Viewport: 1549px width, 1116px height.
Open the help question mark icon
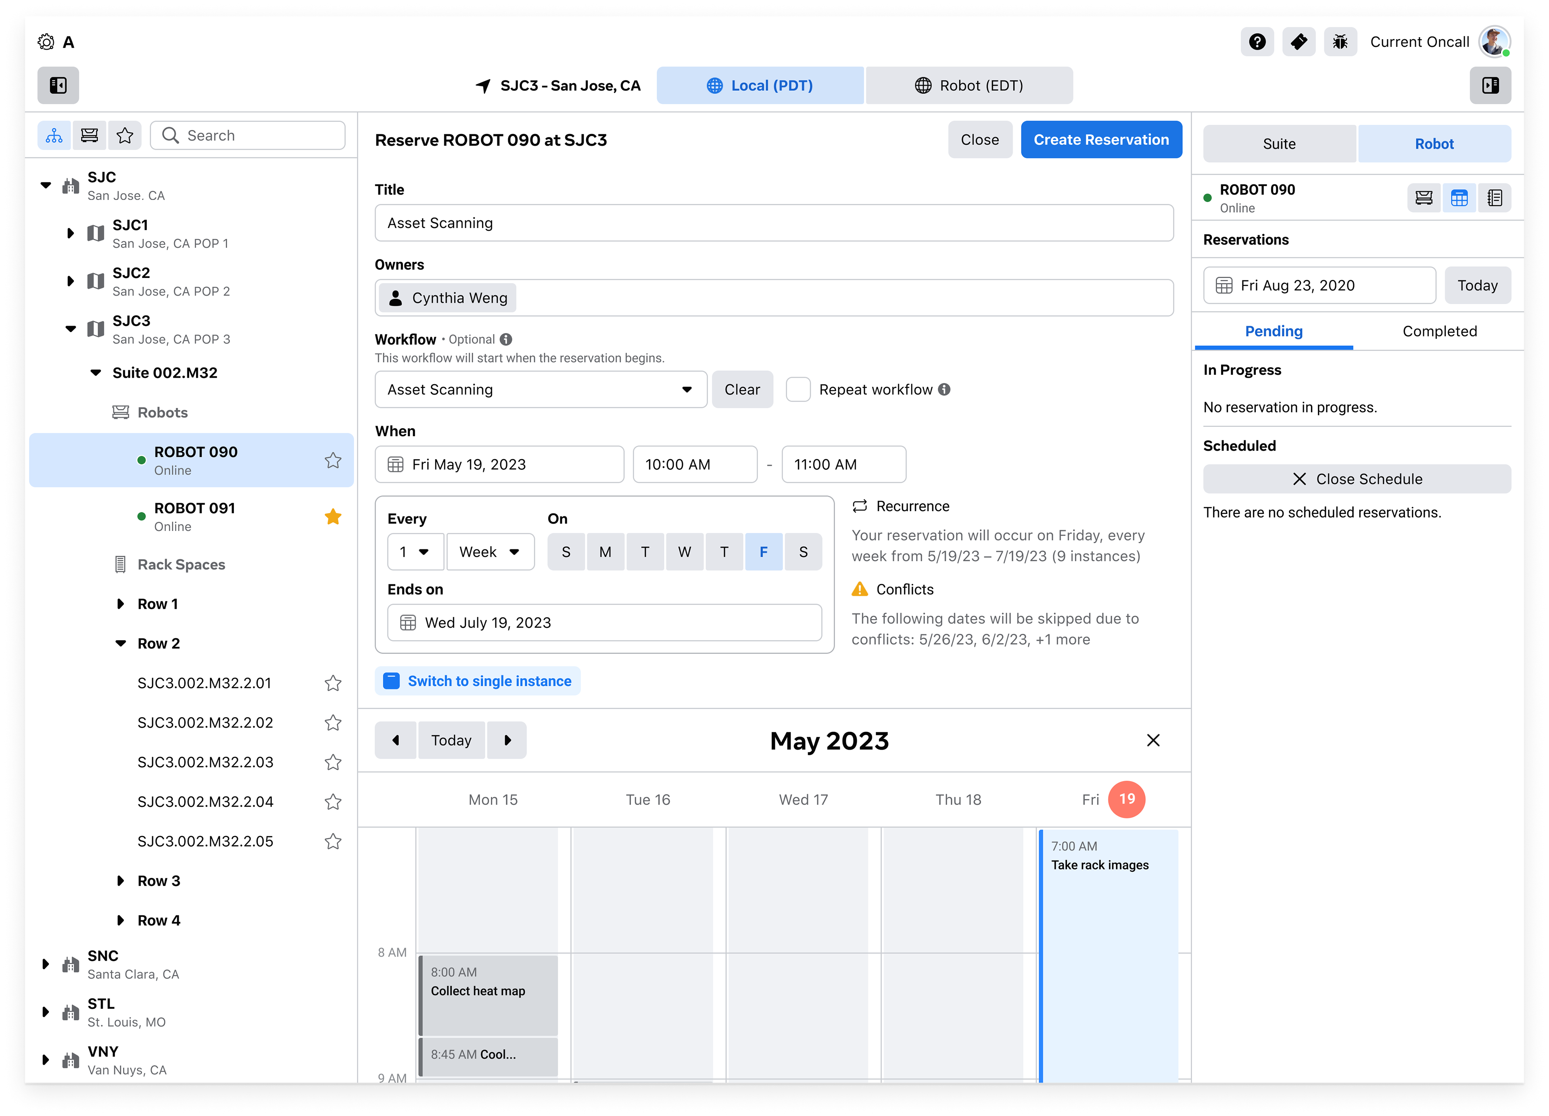[1257, 42]
